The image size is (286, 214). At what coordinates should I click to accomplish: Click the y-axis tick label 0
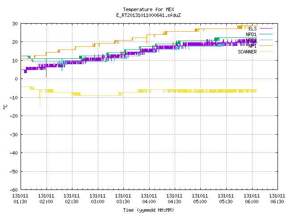click(x=16, y=79)
